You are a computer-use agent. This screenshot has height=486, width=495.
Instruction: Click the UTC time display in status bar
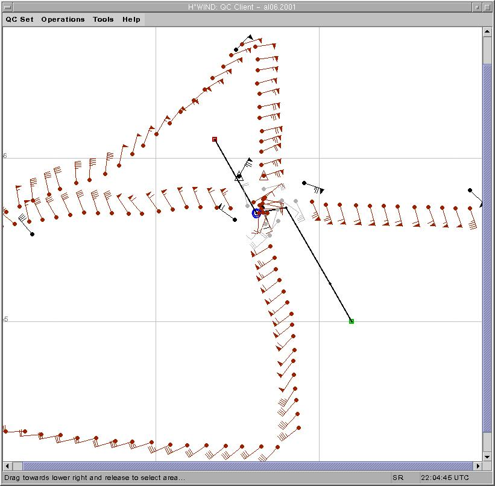pyautogui.click(x=444, y=478)
